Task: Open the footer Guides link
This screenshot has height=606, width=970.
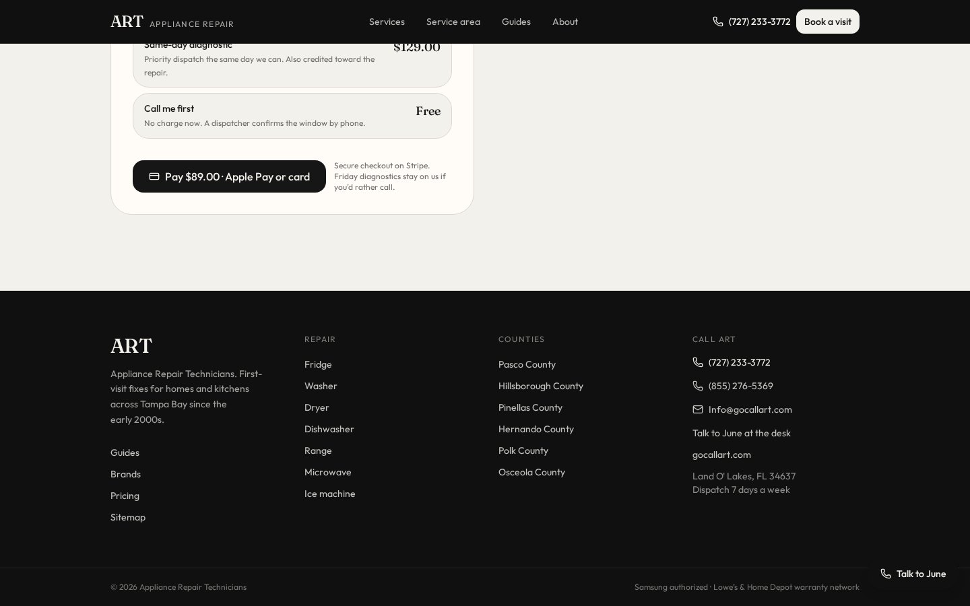Action: click(x=125, y=452)
